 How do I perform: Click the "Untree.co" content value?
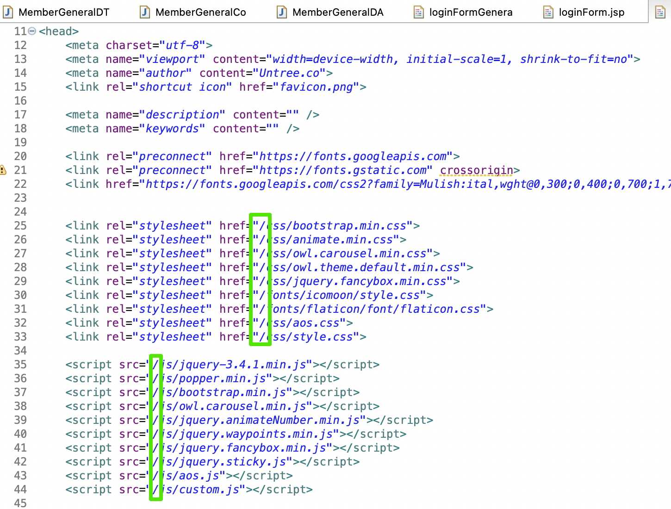point(289,73)
